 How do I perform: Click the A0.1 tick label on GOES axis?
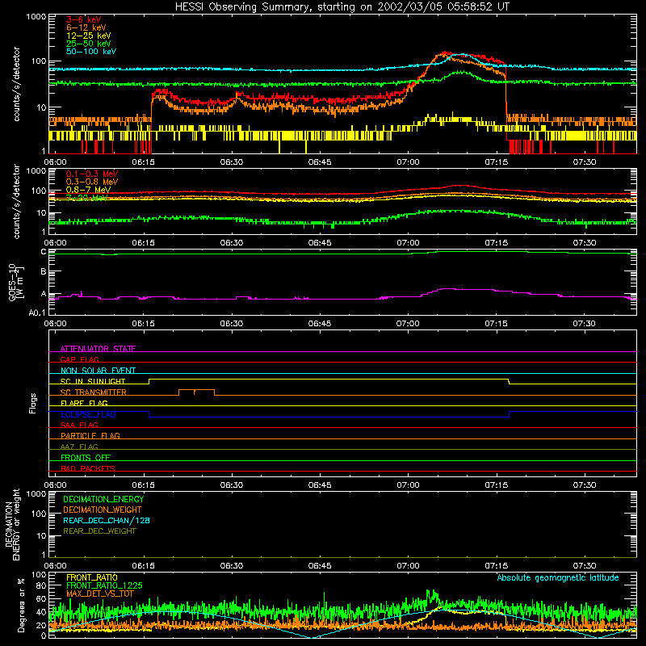coord(37,313)
